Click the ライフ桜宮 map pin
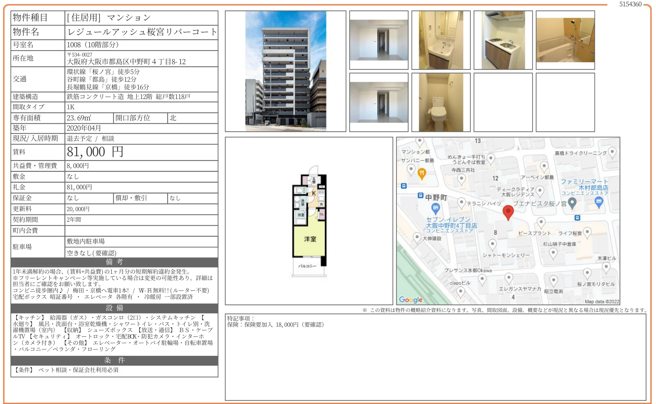656x404 pixels. point(587,232)
